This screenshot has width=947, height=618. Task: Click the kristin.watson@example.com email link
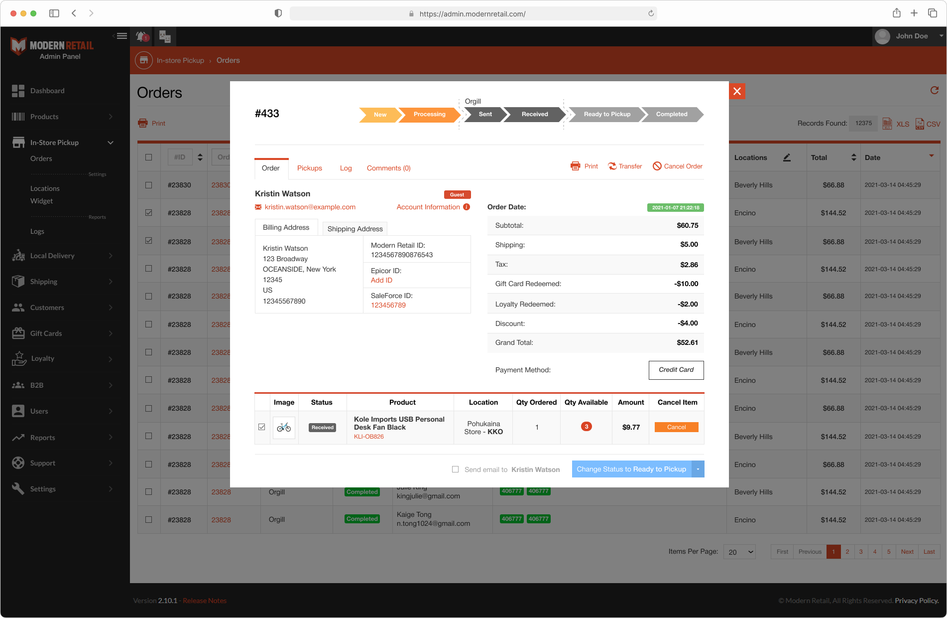point(310,207)
